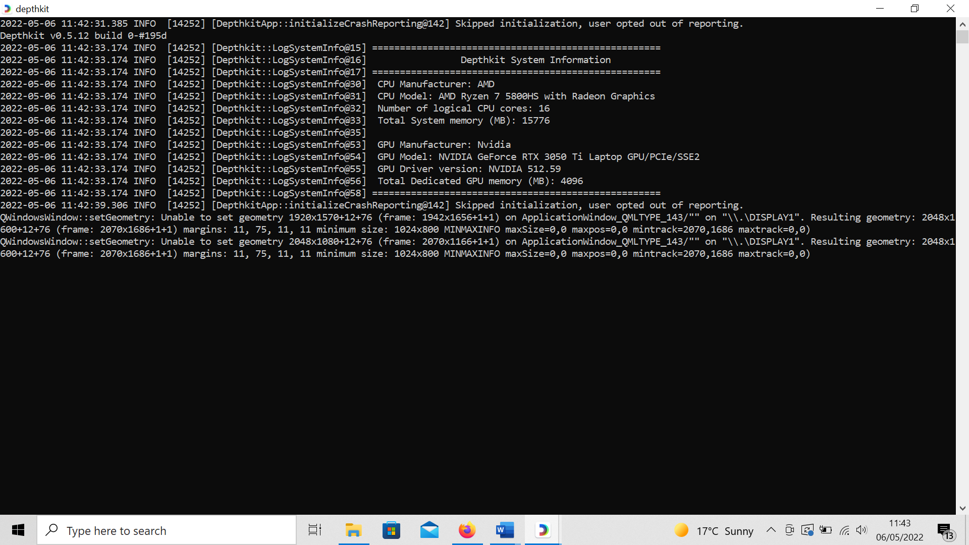969x545 pixels.
Task: Switch to the Firefox browser
Action: pos(467,530)
